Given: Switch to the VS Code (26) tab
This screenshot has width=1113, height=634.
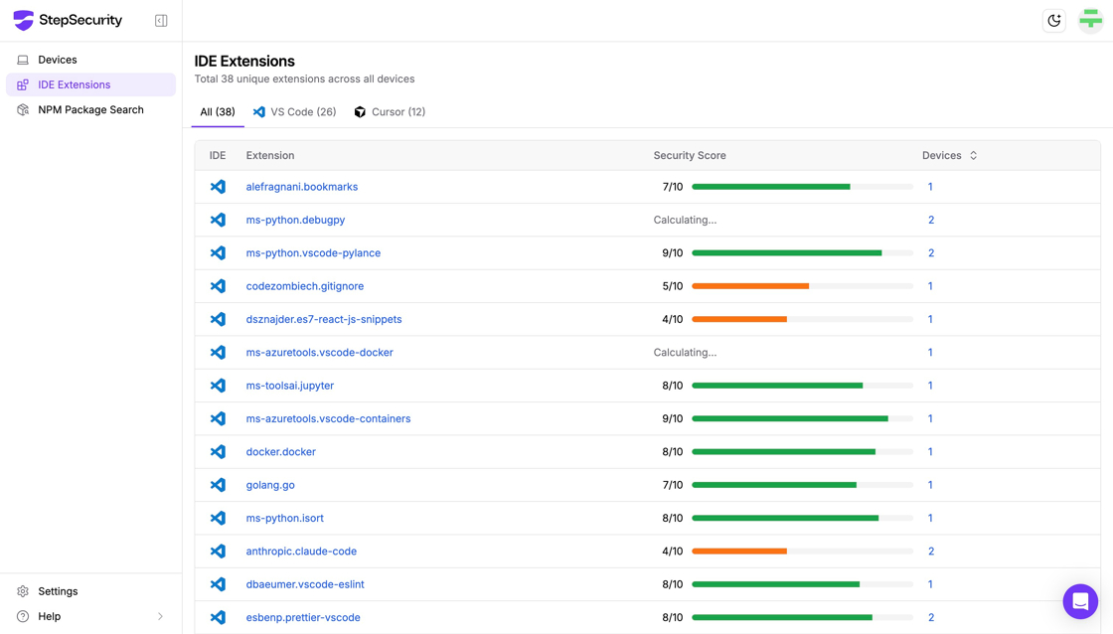Looking at the screenshot, I should (295, 112).
